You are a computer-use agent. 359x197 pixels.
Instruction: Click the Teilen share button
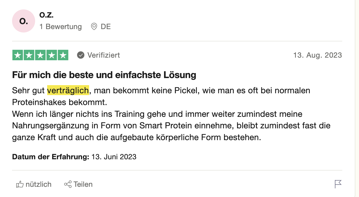pyautogui.click(x=78, y=184)
